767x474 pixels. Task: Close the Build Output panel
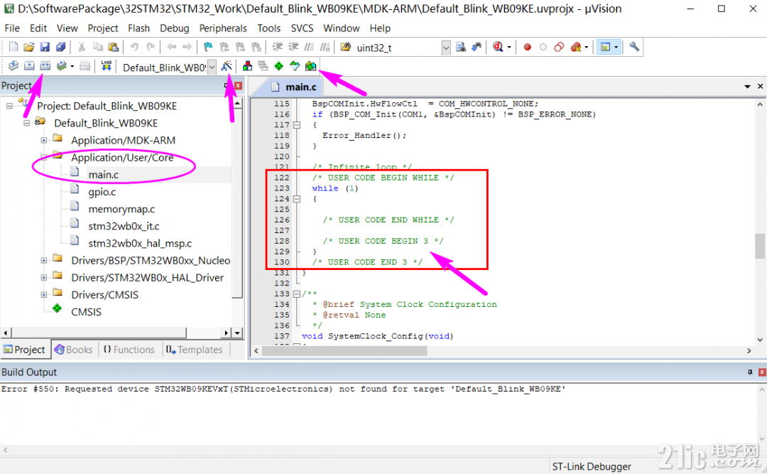coord(761,372)
